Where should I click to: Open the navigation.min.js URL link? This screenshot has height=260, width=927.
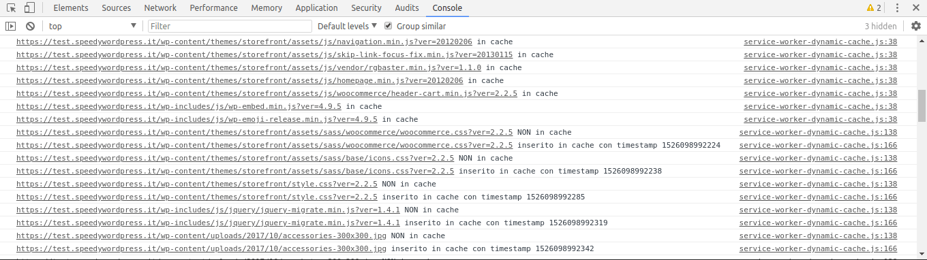tap(244, 42)
